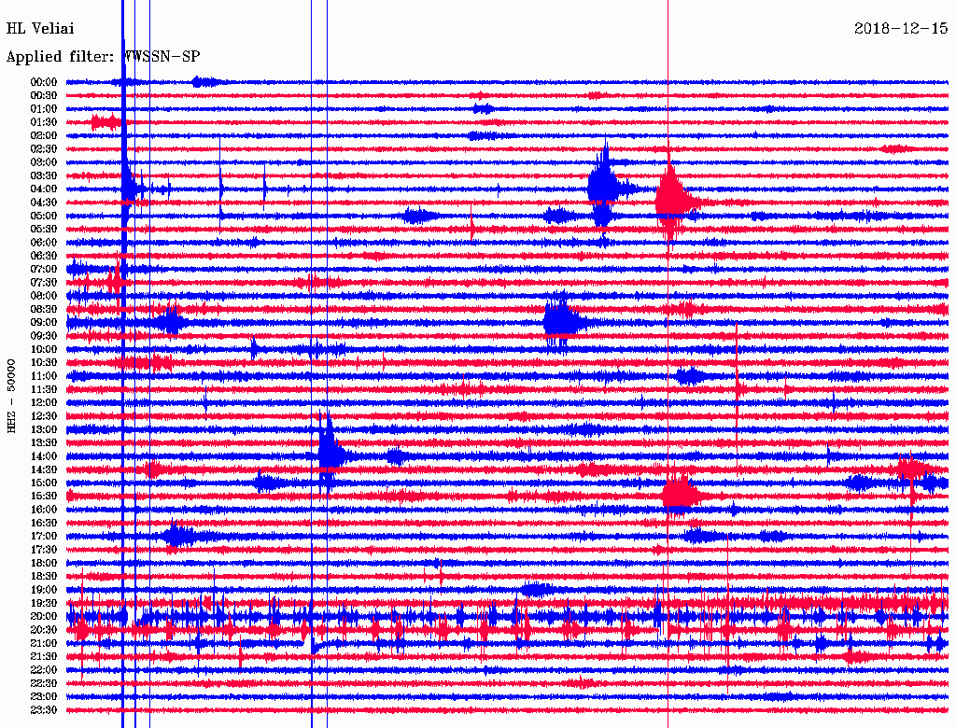Viewport: 956px width, 728px height.
Task: Click the 22:00 time label
Action: click(x=44, y=670)
